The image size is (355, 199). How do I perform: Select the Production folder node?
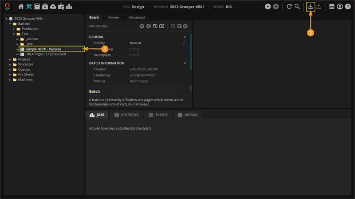[x=30, y=29]
